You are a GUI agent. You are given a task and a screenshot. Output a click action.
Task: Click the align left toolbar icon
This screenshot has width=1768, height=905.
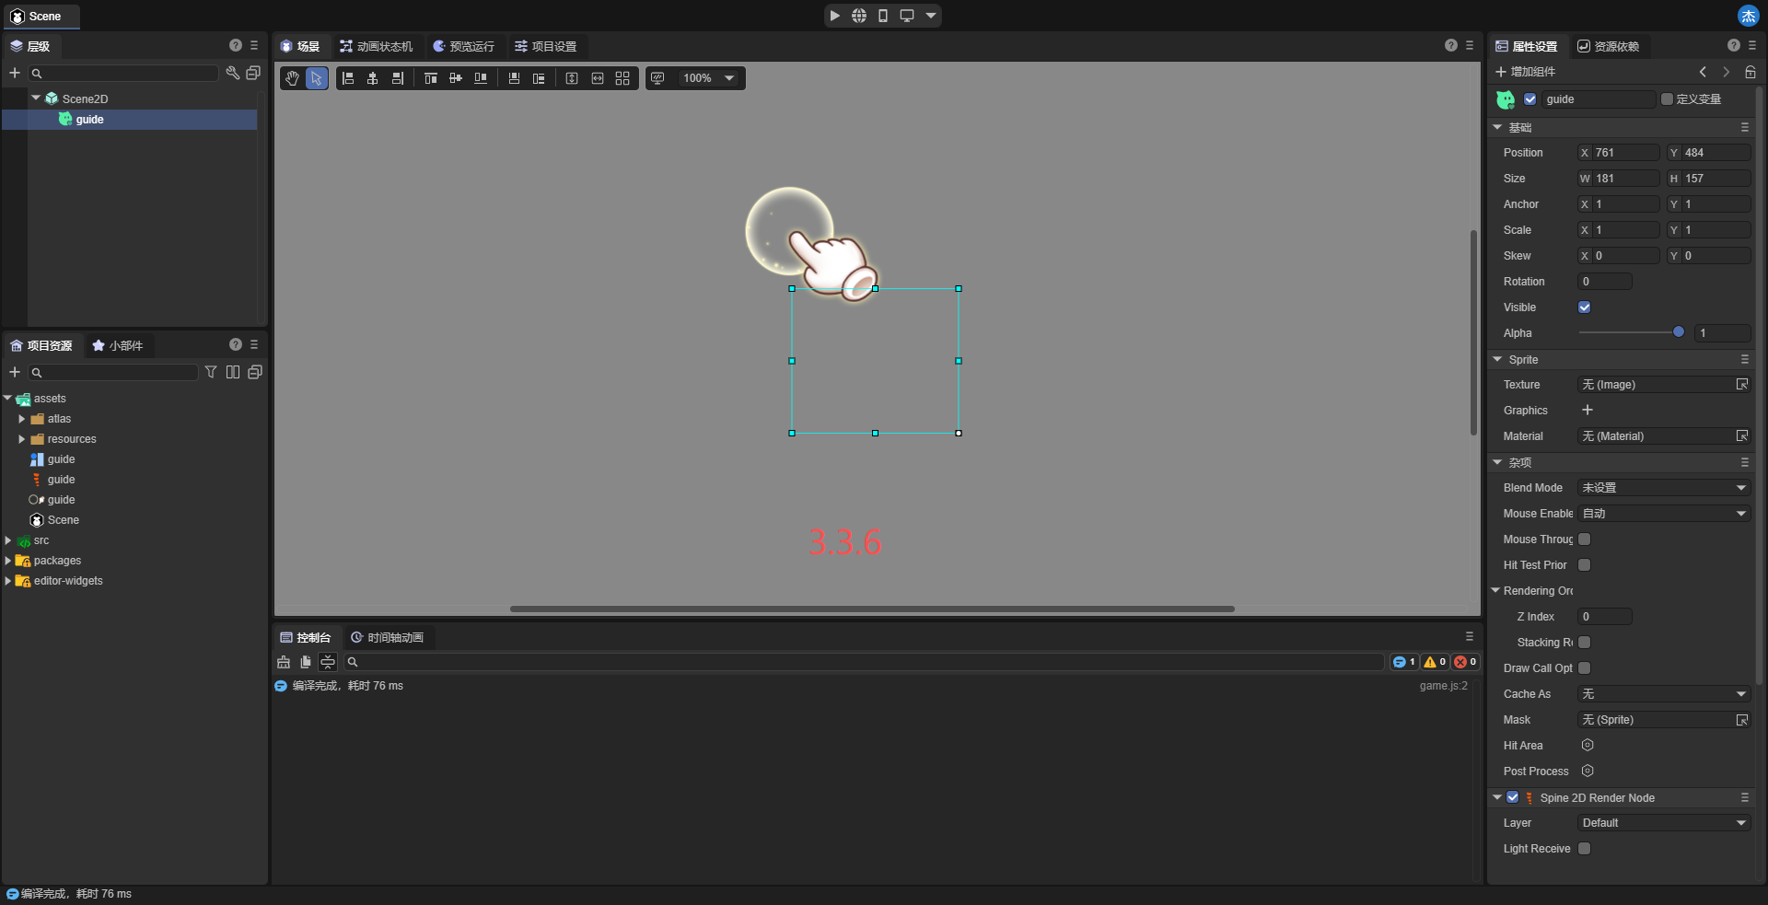click(x=348, y=78)
